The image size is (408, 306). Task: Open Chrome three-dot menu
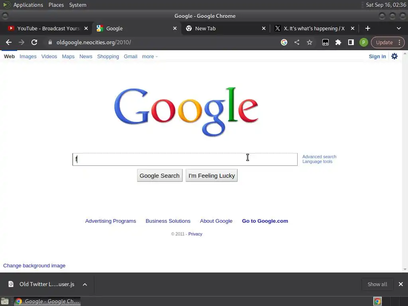pyautogui.click(x=399, y=42)
